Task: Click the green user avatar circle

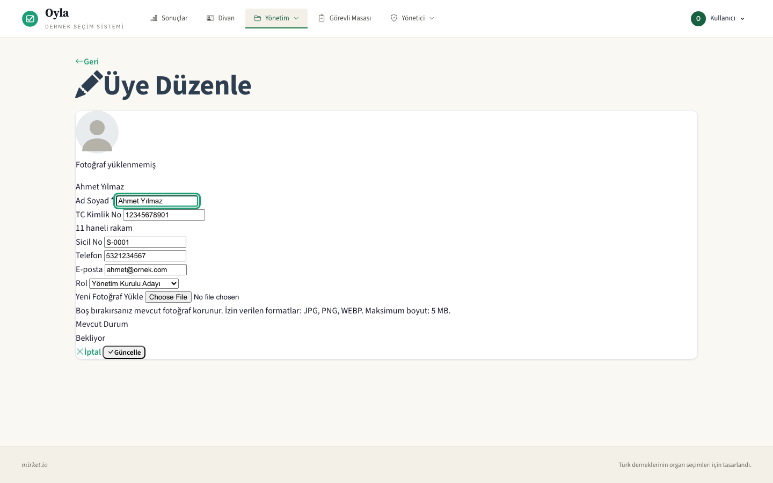Action: pos(698,19)
